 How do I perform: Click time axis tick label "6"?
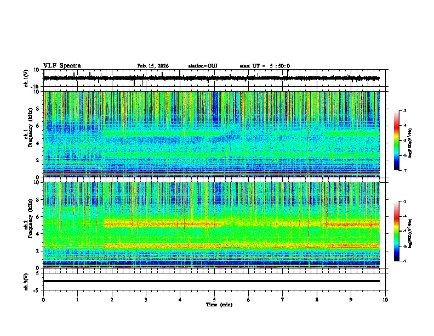click(x=248, y=300)
